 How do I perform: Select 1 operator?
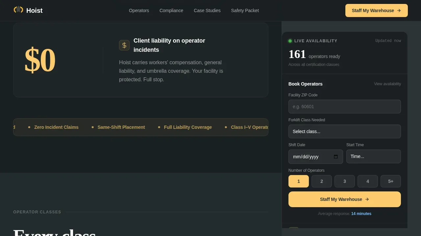299,181
